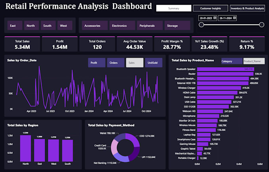Click the Laptop Bag sales bar
The width and height of the screenshot is (269, 172).
(204, 134)
